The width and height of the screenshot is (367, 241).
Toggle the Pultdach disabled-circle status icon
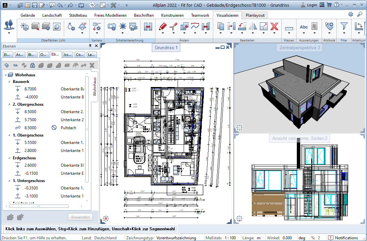(54, 128)
